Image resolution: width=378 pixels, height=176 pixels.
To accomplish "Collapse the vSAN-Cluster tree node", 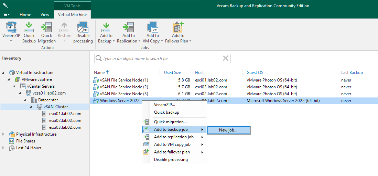I will [31, 106].
